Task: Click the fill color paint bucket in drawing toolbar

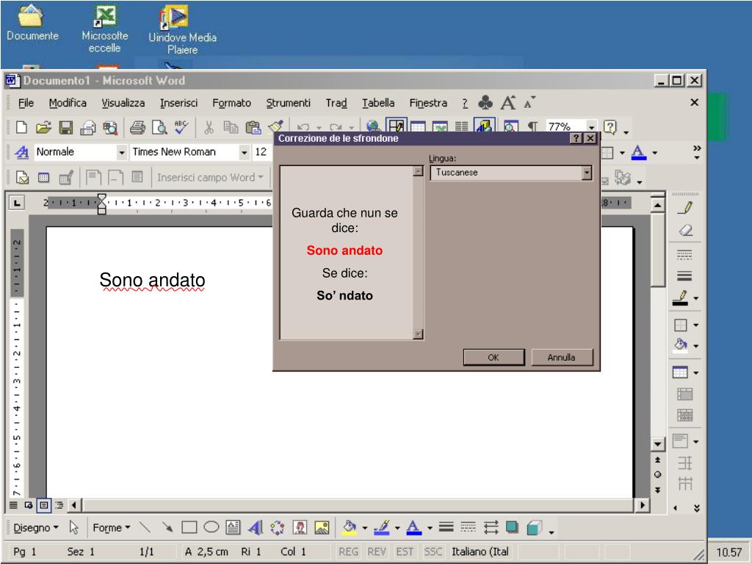Action: 350,527
